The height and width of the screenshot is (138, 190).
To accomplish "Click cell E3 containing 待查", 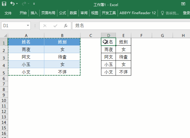I will 123,57.
